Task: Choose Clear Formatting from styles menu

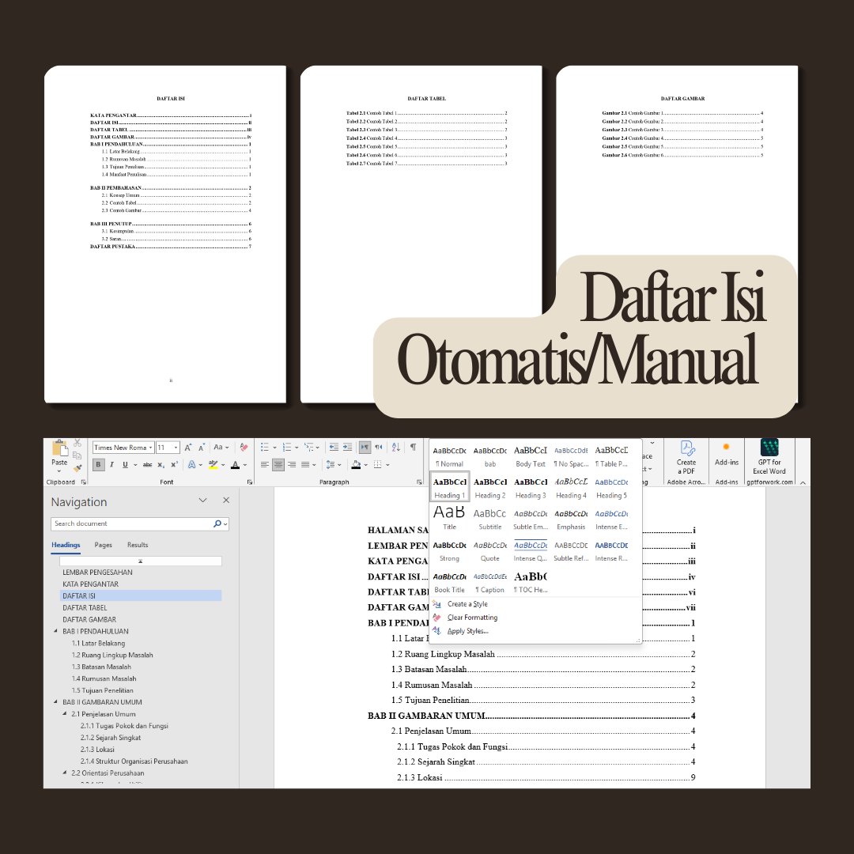Action: pos(472,618)
